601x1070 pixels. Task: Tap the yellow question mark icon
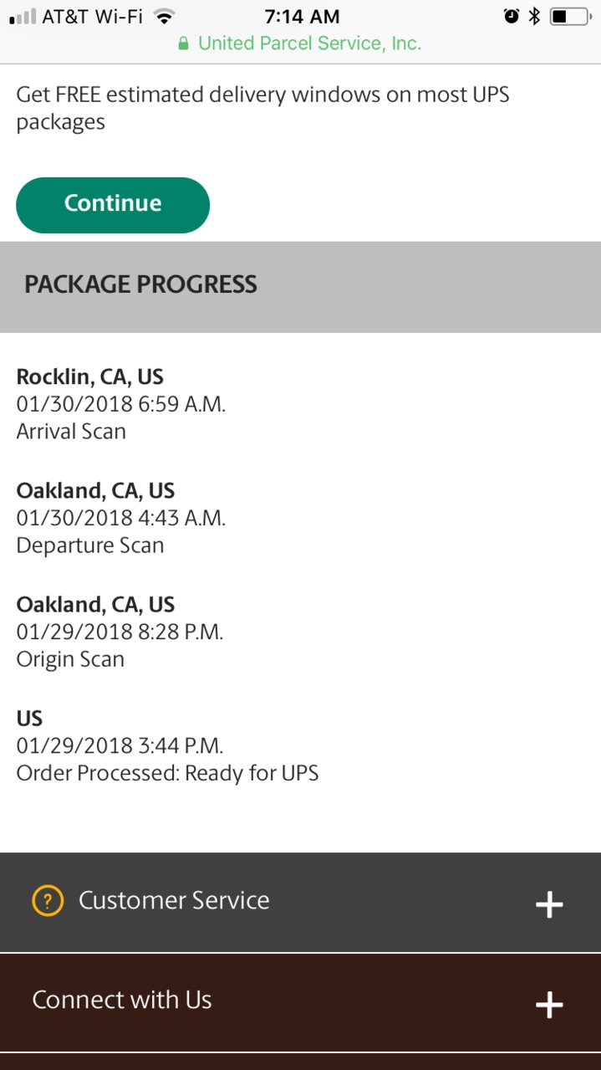48,901
